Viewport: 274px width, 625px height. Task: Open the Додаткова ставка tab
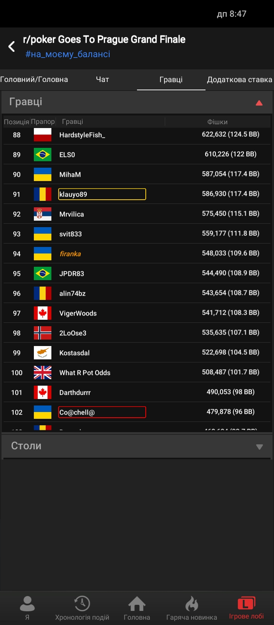coord(239,80)
